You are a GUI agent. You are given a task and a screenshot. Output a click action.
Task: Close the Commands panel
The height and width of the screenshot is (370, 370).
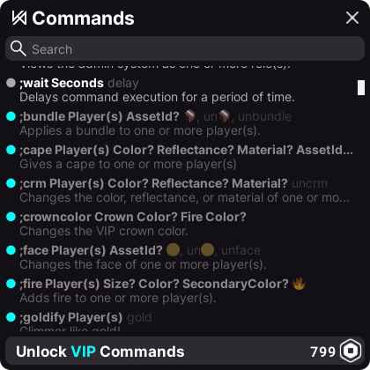[352, 18]
